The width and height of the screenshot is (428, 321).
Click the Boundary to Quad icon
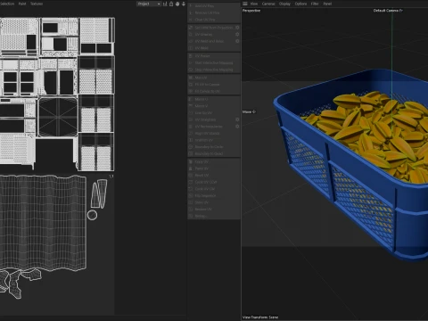click(x=191, y=153)
